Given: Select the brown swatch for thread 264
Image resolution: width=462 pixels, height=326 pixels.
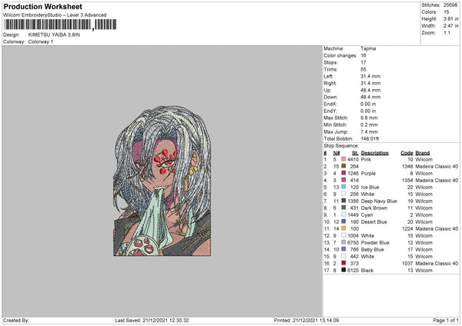Looking at the screenshot, I should point(343,166).
